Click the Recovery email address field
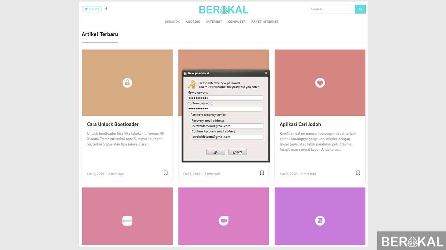The image size is (446, 250). pos(227,126)
